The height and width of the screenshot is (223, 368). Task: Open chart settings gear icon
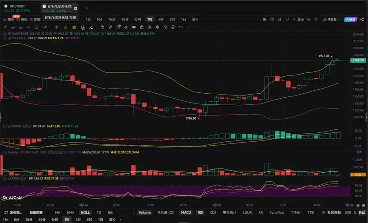pos(309,19)
